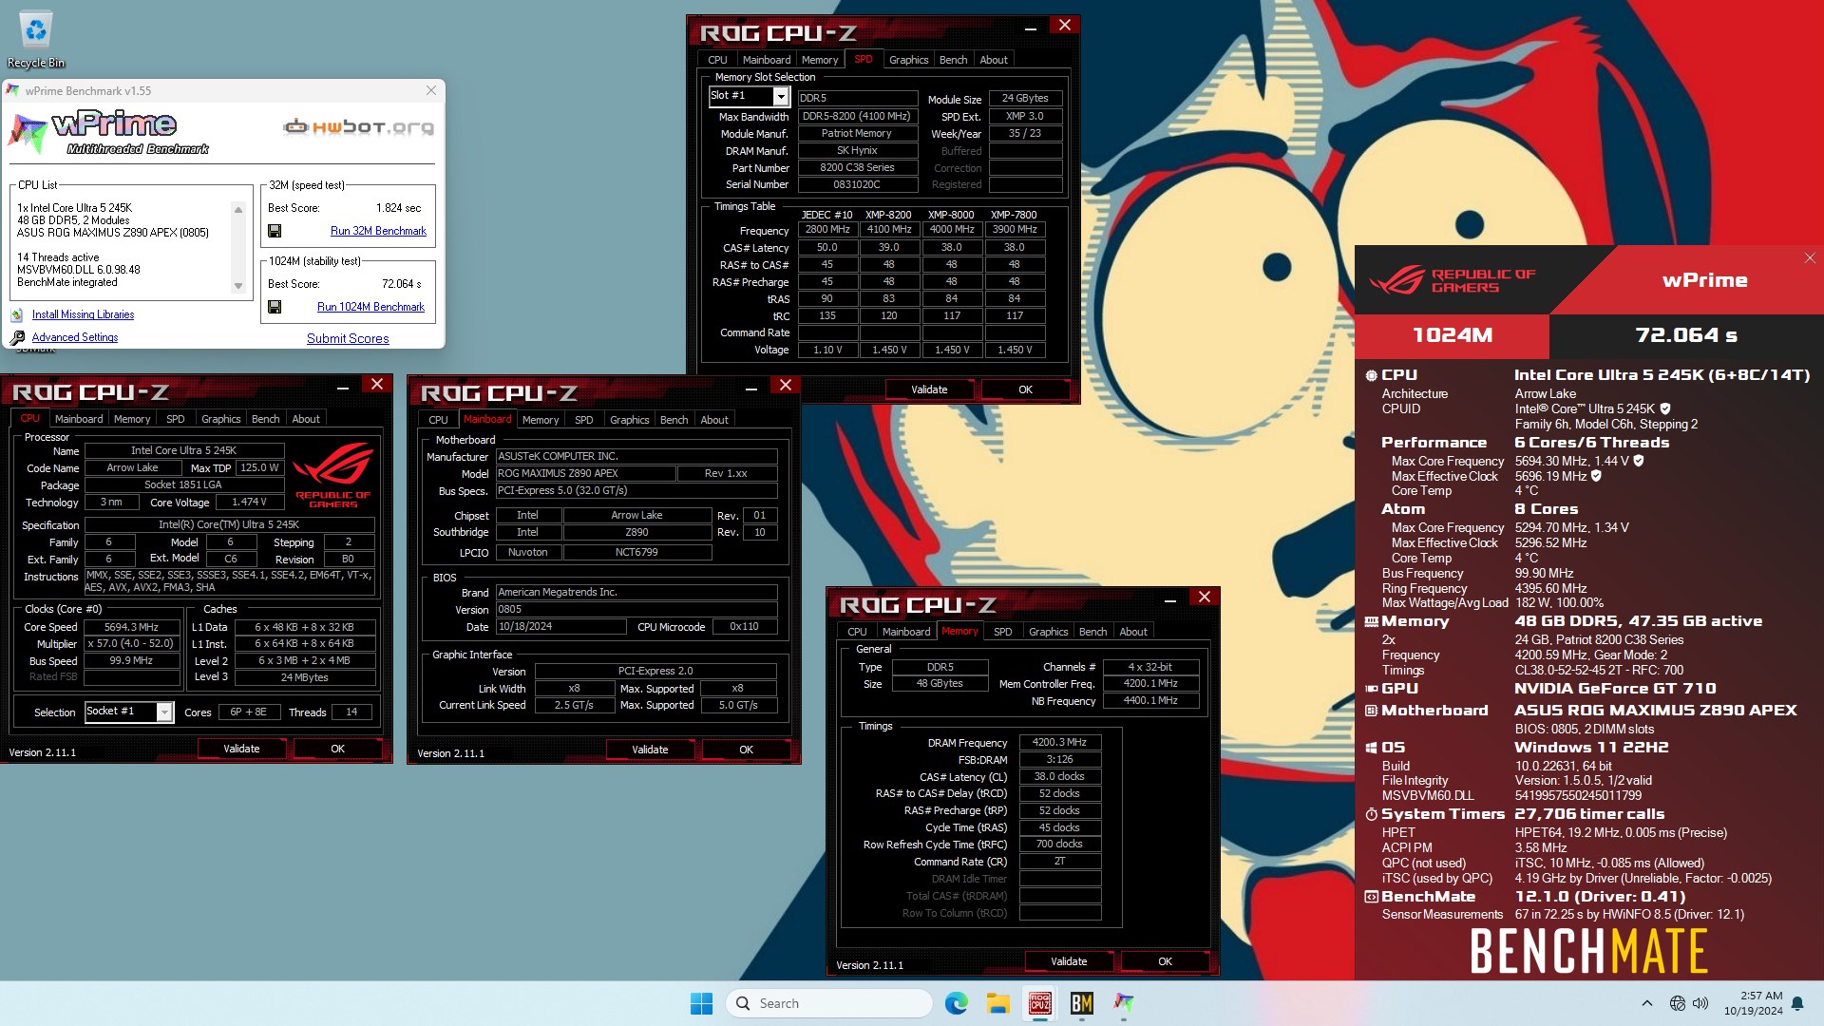The width and height of the screenshot is (1824, 1026).
Task: Minimize the CPU-Z Mainboard window
Action: click(750, 389)
